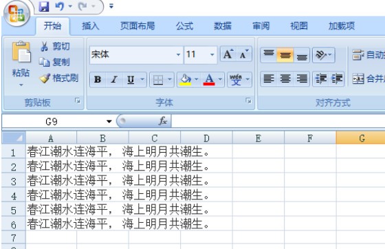Open the font size 11 dropdown
Screen dimensions: 385x249
pyautogui.click(x=212, y=54)
